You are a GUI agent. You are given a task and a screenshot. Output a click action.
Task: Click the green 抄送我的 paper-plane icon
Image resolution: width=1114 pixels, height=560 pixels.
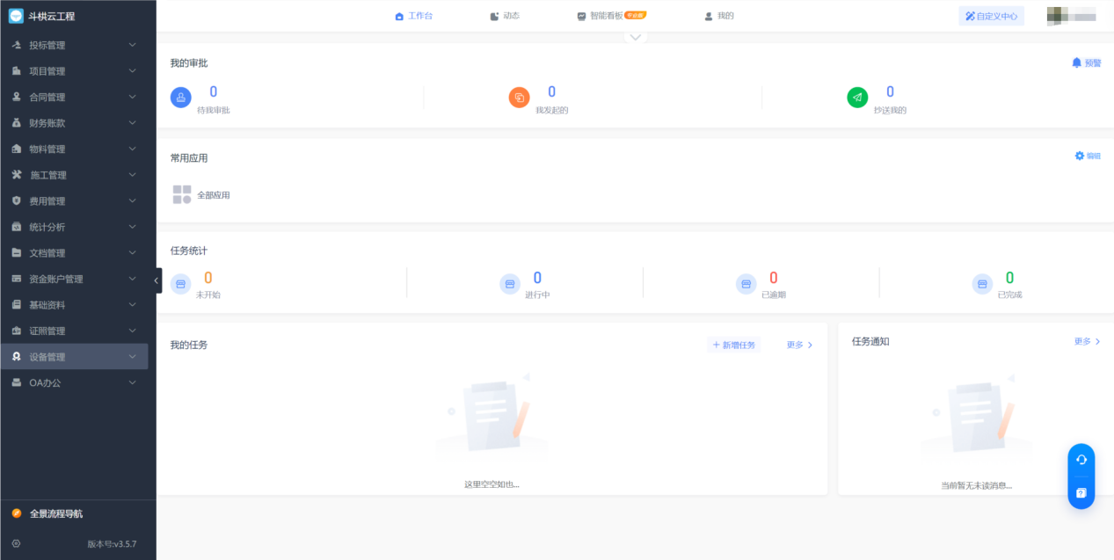point(857,98)
